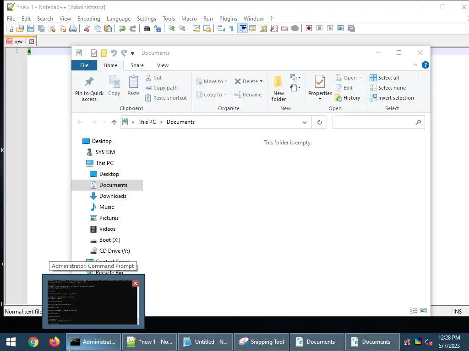
Task: Click the Replace icon in Notepad++ toolbar
Action: [158, 28]
